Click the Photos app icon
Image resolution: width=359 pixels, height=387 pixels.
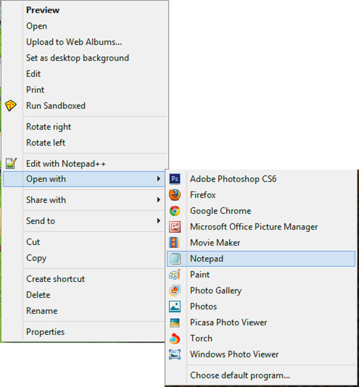(x=175, y=307)
